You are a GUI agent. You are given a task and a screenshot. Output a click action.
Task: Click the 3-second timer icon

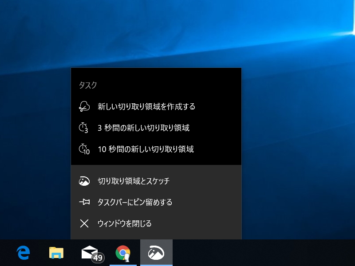point(83,128)
